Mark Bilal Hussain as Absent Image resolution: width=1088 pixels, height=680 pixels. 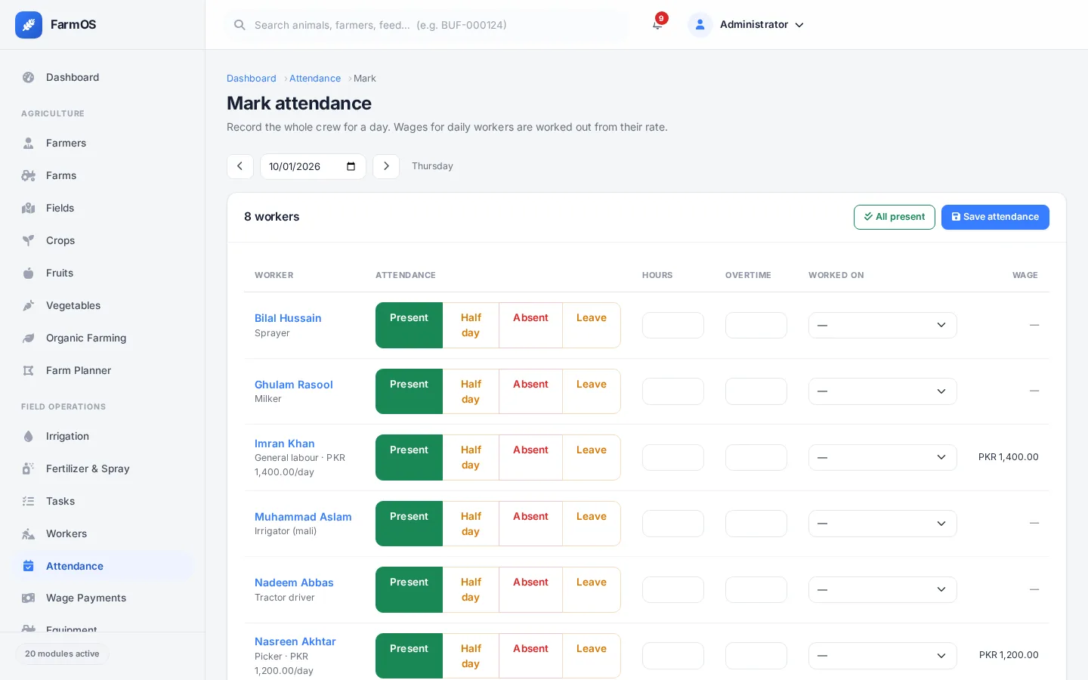point(530,326)
